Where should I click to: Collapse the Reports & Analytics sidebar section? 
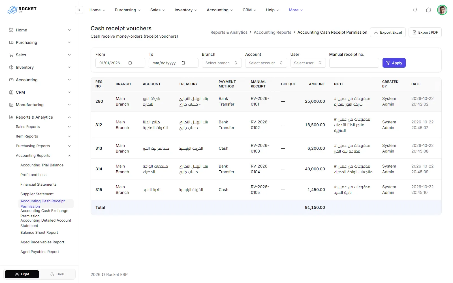point(69,117)
